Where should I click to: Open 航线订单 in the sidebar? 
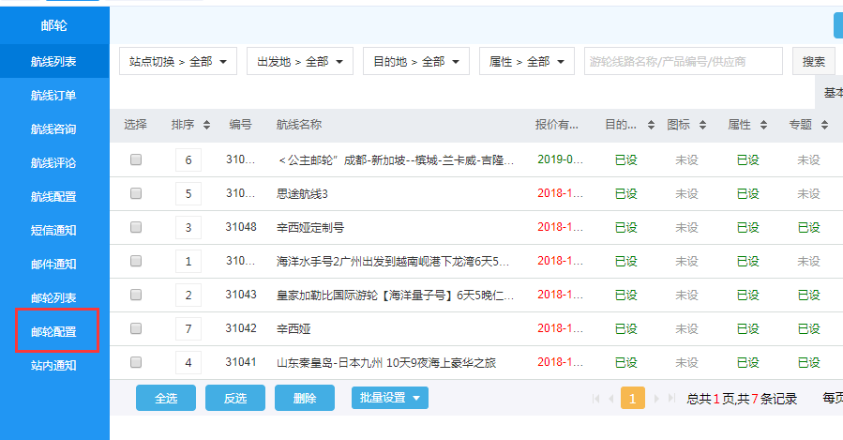pos(54,96)
